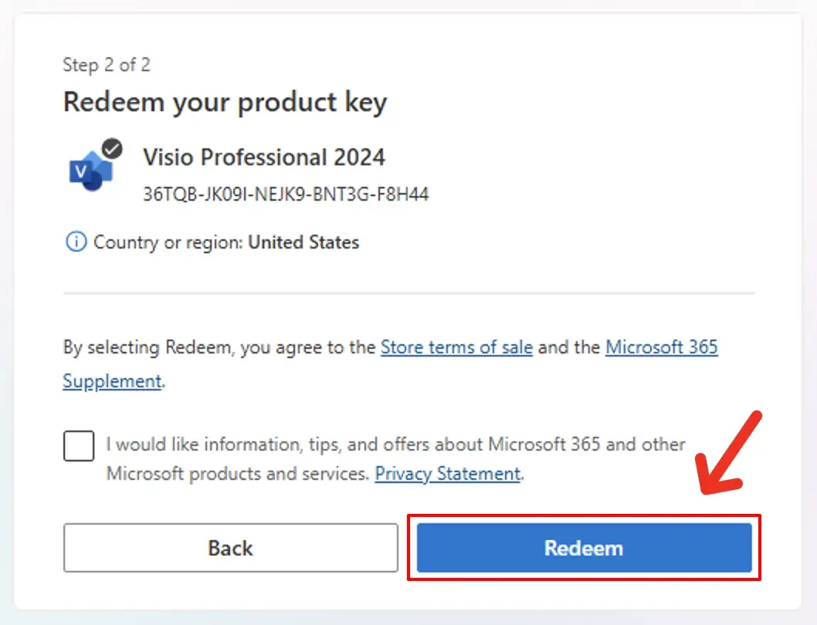817x625 pixels.
Task: Click the United States region value
Action: [x=303, y=242]
